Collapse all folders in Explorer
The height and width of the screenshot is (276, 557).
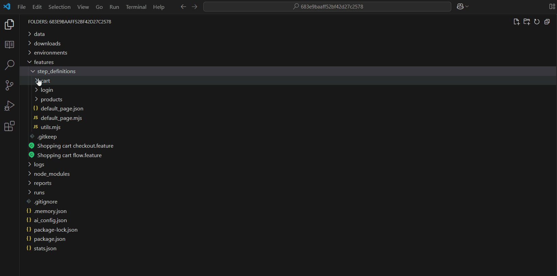[x=547, y=22]
